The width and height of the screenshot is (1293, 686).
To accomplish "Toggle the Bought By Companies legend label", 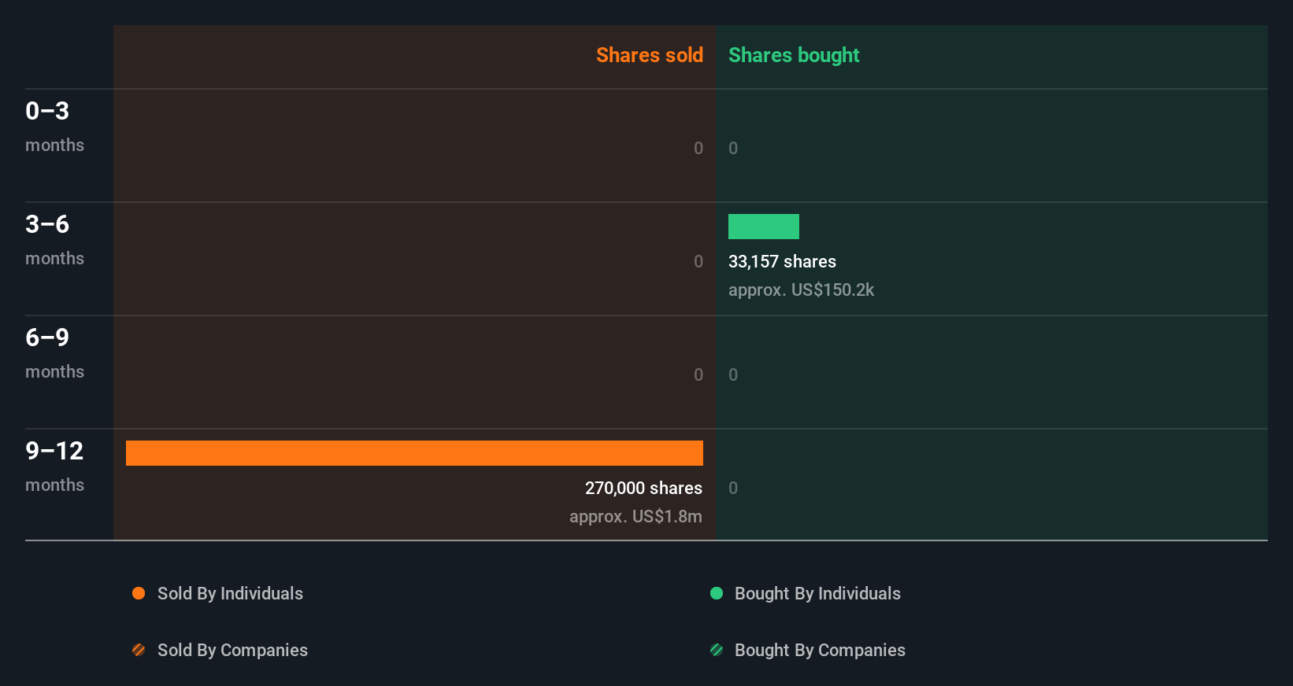I will pos(820,651).
